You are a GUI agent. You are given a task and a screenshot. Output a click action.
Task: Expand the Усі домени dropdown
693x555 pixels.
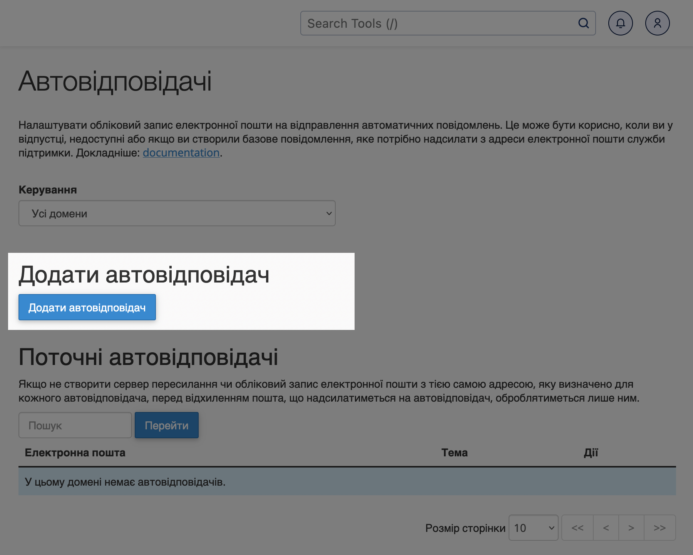pyautogui.click(x=177, y=213)
